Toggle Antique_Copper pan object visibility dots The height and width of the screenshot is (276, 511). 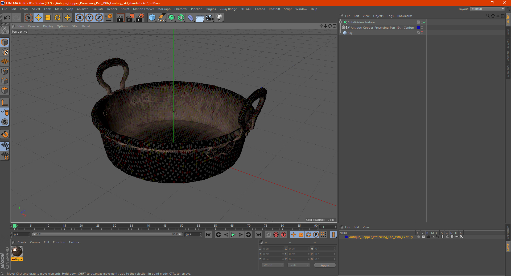tap(422, 28)
